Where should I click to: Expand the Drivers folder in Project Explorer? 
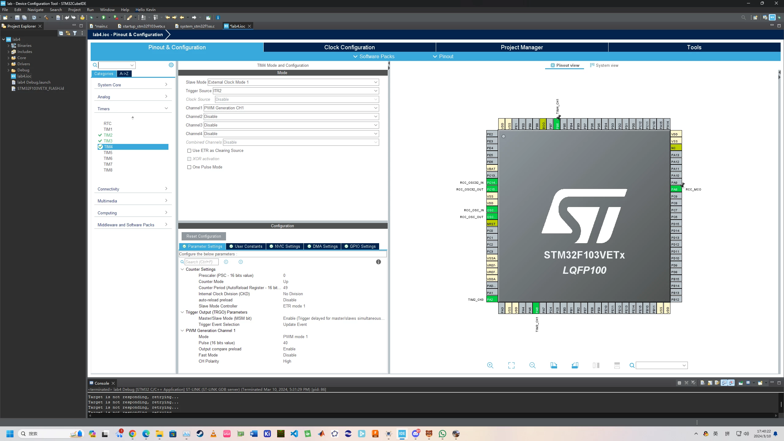point(9,64)
